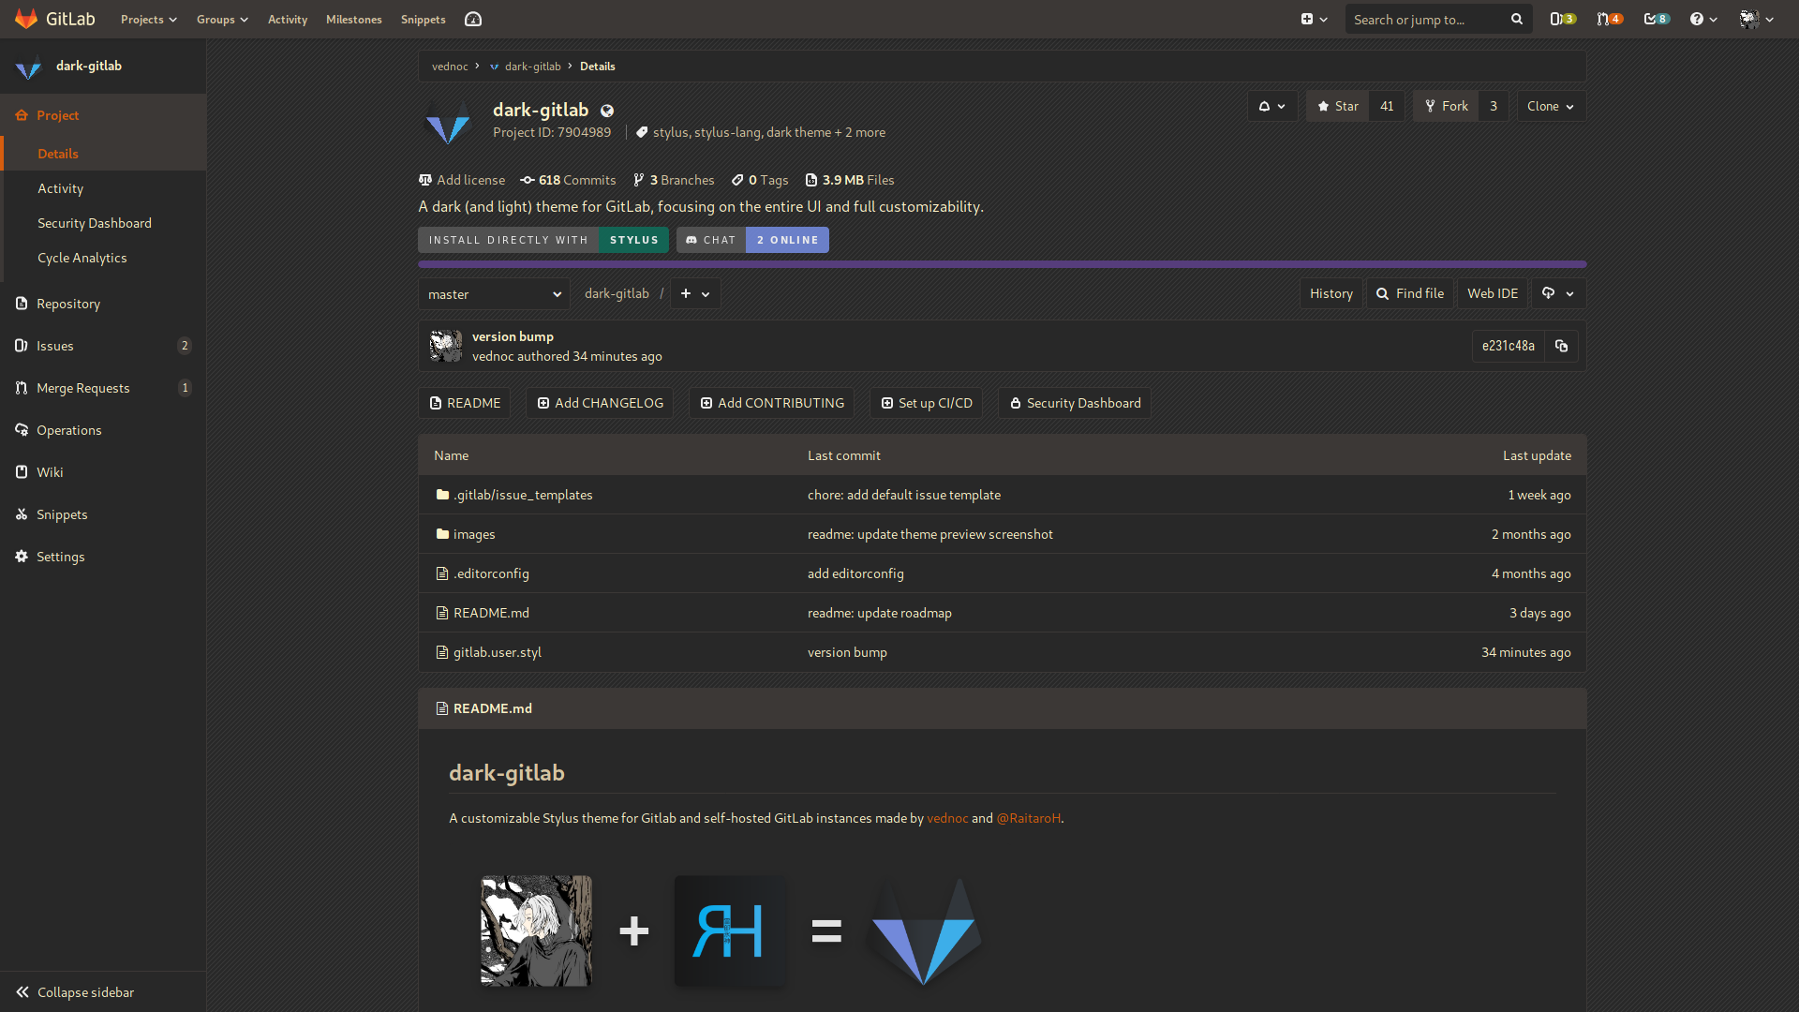Click the search magnifier in the search box

tap(1518, 19)
